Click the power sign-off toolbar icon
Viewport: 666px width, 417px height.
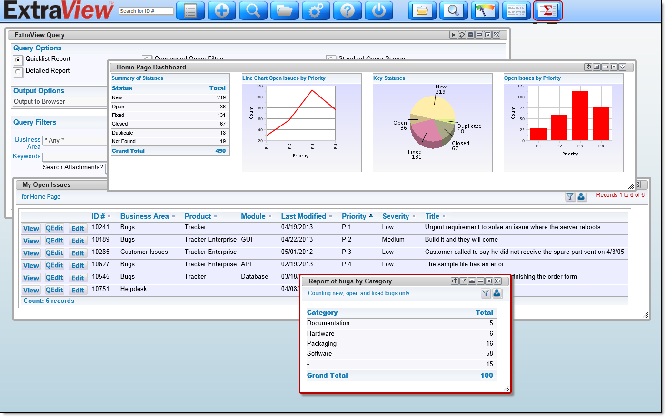[x=378, y=10]
